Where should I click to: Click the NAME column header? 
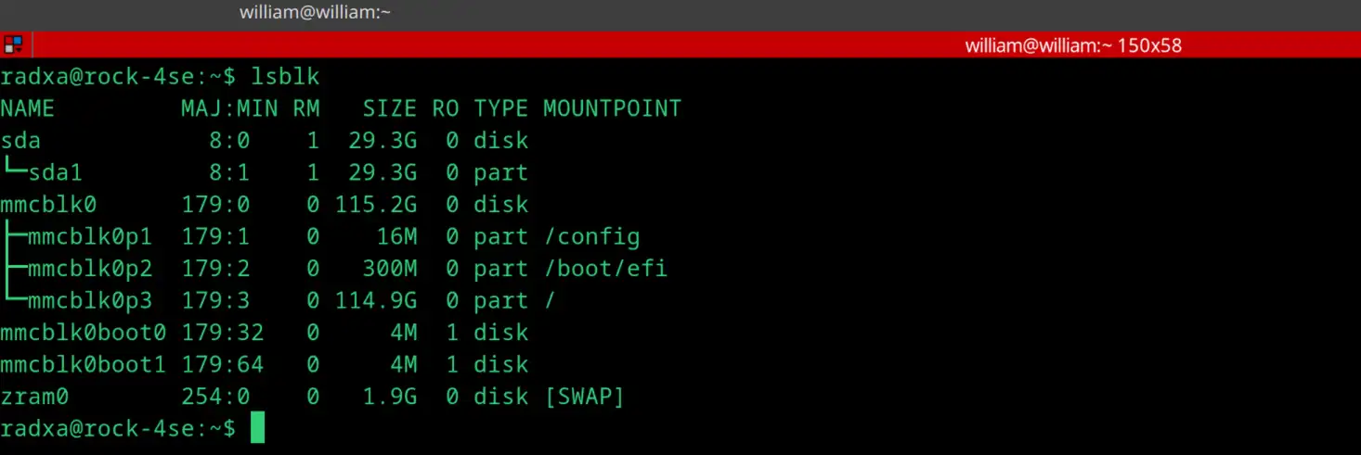coord(28,108)
